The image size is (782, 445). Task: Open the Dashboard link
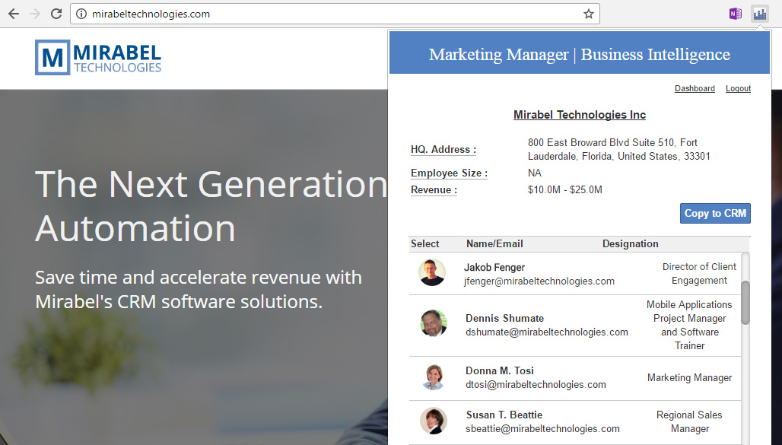click(x=695, y=88)
